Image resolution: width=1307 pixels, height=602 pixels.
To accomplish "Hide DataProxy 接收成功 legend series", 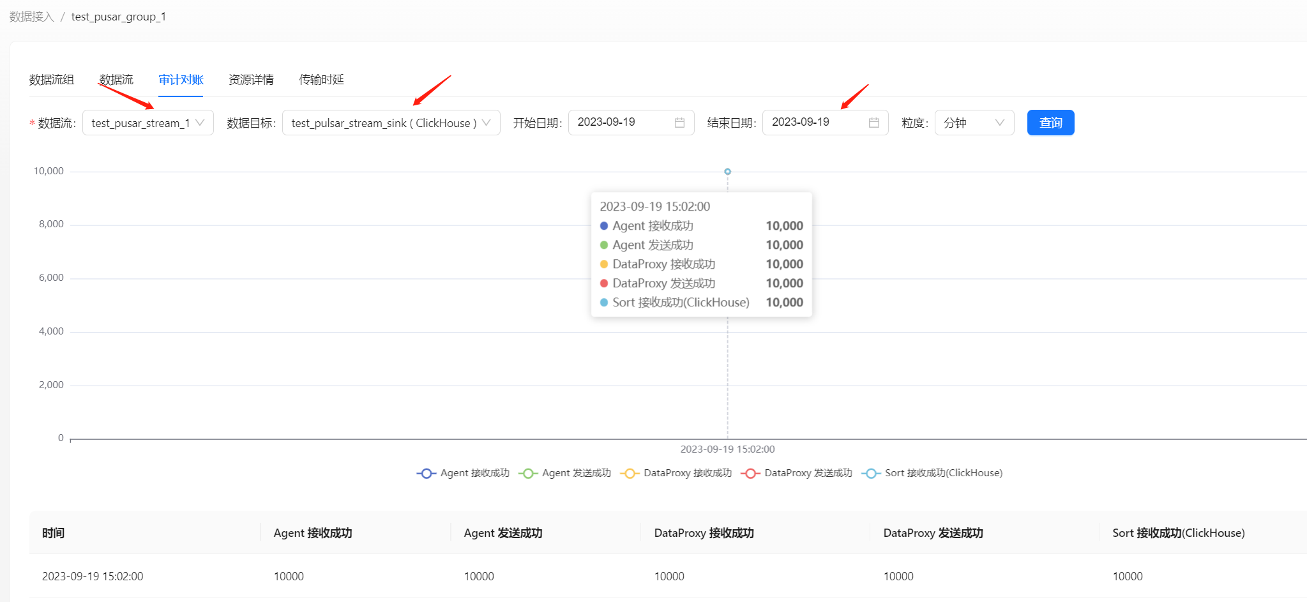I will click(x=676, y=473).
